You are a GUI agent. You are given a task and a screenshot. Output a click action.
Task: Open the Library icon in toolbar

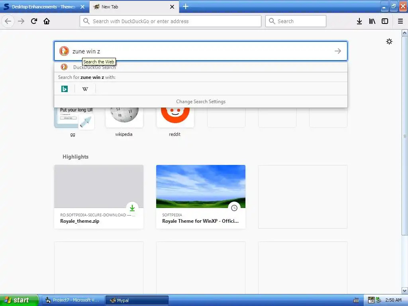pos(372,21)
